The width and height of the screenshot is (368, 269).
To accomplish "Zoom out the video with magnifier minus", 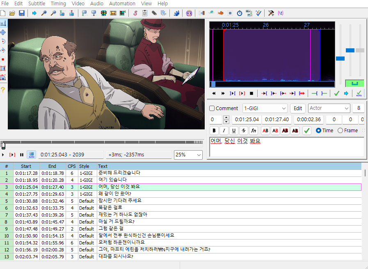I will coord(53,13).
